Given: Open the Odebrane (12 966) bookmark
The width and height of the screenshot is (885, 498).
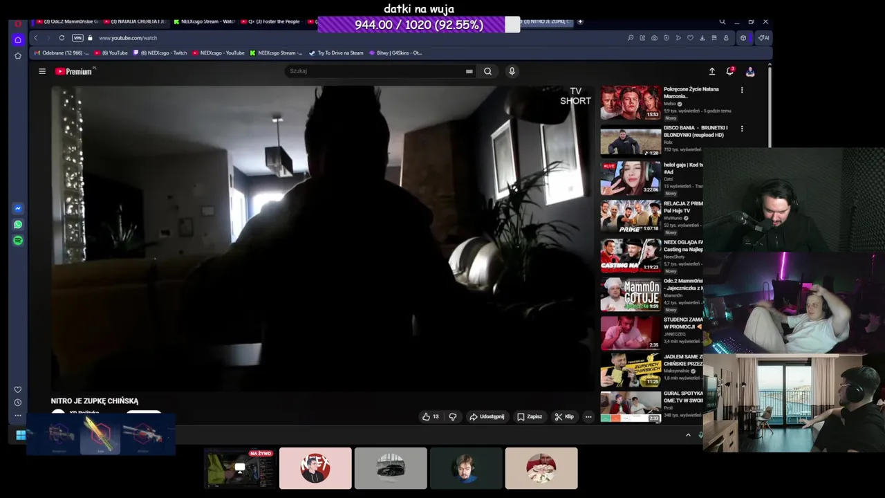Looking at the screenshot, I should tap(61, 53).
